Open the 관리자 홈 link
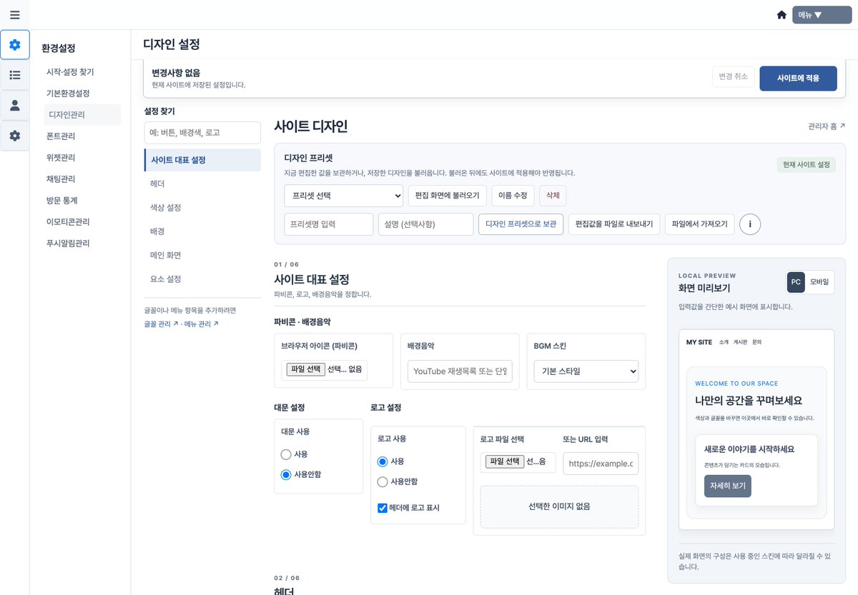The width and height of the screenshot is (858, 595). tap(827, 126)
